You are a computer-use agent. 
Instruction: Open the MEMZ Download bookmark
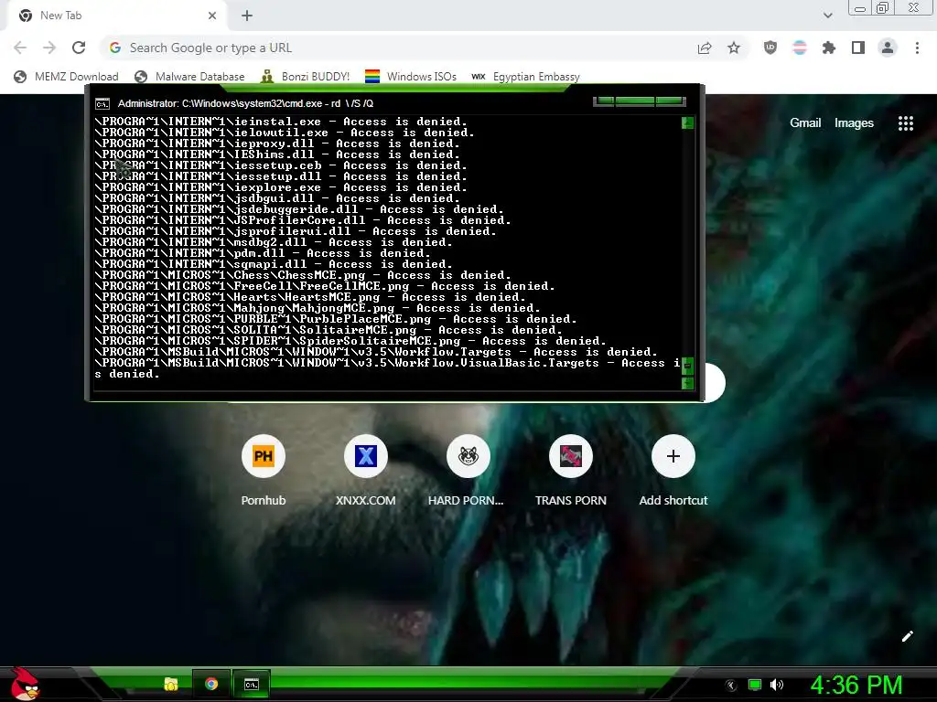click(x=66, y=77)
